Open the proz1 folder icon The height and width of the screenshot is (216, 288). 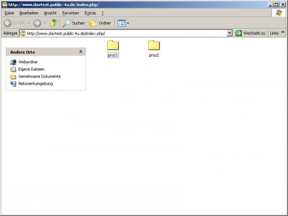[113, 45]
